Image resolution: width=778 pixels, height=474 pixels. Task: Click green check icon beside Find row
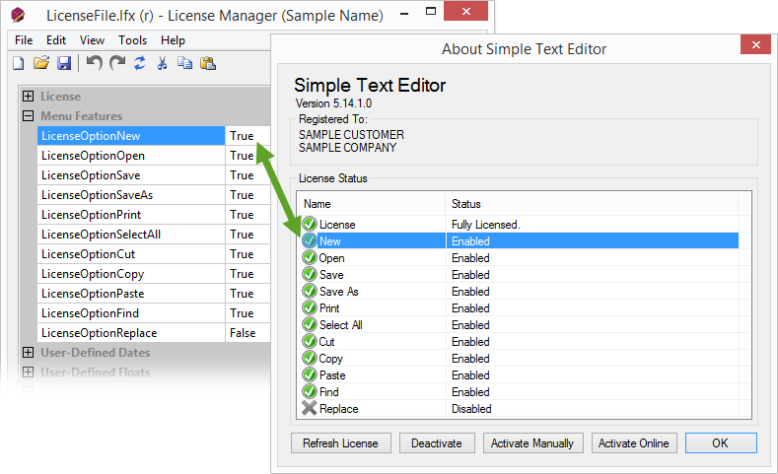[310, 391]
